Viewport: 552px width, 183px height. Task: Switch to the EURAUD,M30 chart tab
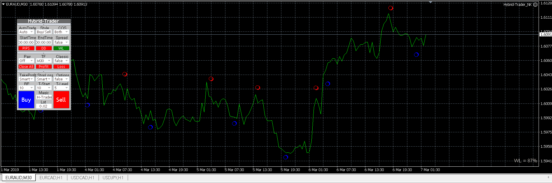18,177
